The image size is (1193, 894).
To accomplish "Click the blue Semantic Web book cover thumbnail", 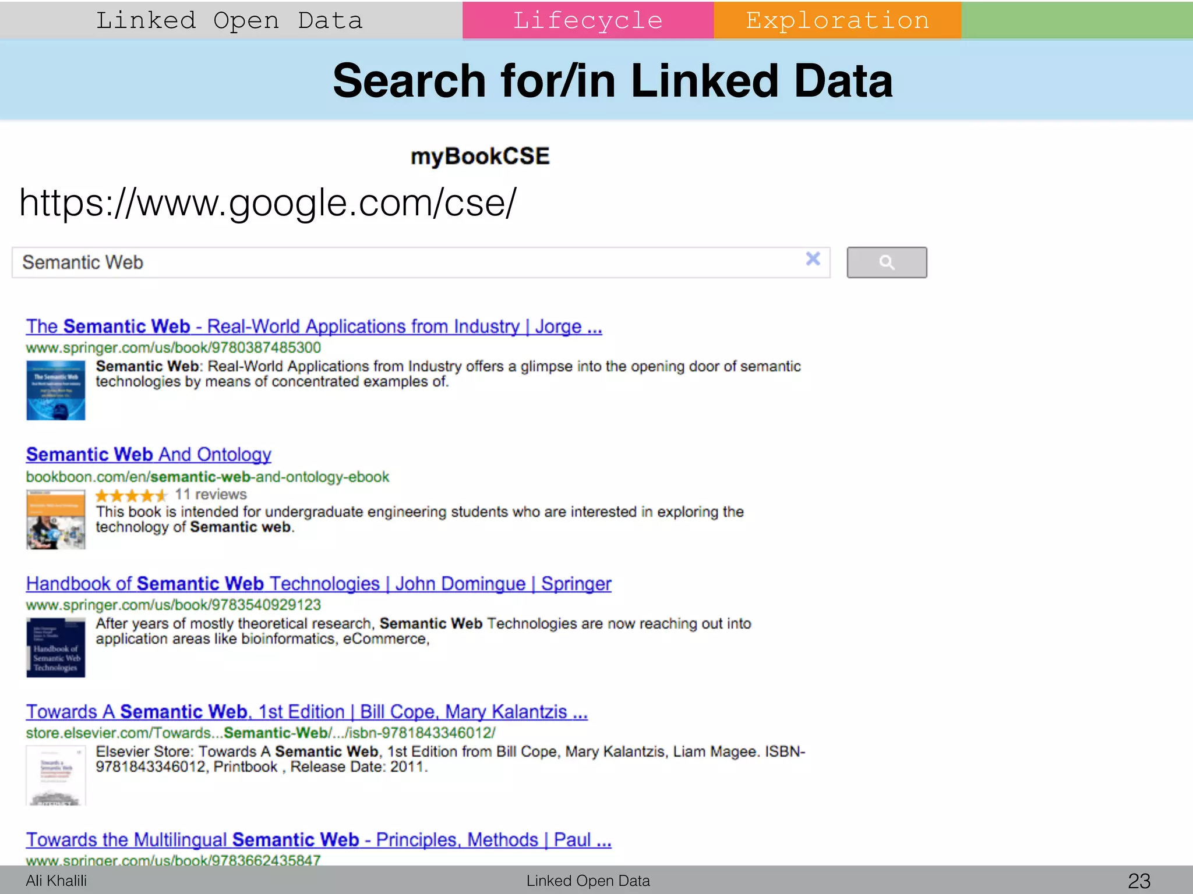I will (x=56, y=390).
